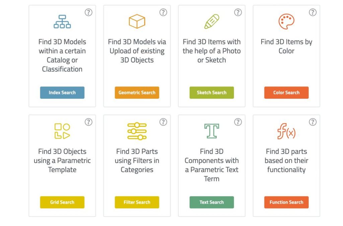Go to Filter Search
The image size is (343, 226).
137,202
